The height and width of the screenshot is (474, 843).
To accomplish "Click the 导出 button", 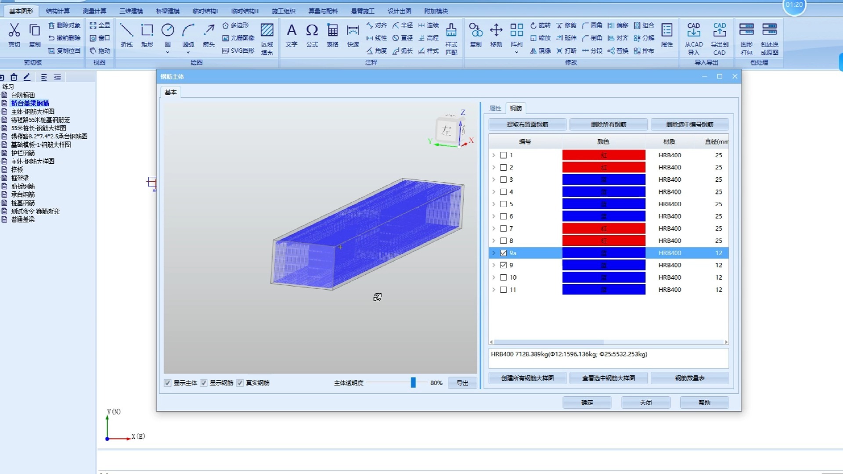I will click(462, 383).
